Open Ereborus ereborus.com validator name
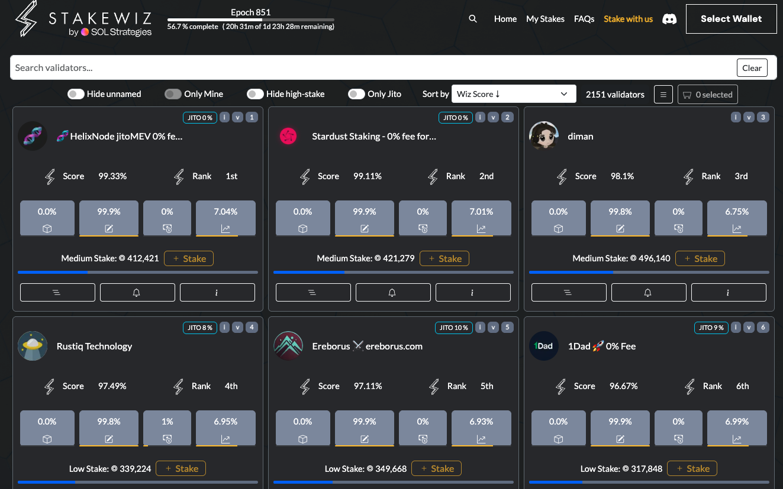783x489 pixels. tap(368, 346)
